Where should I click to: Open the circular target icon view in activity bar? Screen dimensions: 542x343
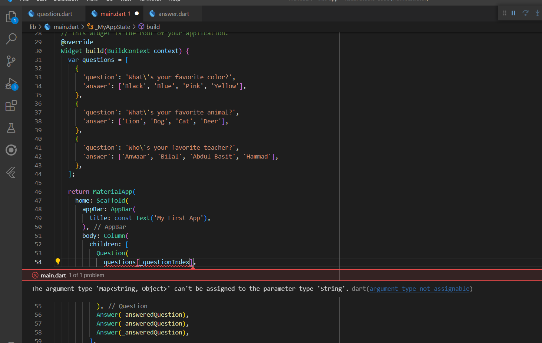11,150
